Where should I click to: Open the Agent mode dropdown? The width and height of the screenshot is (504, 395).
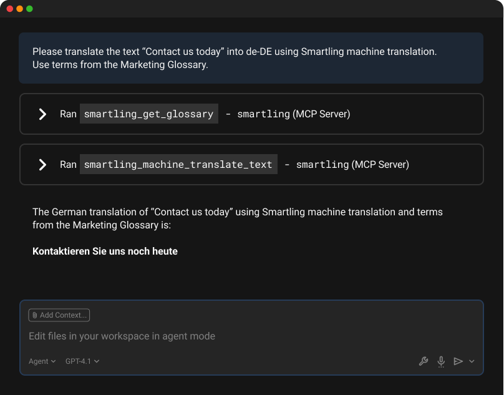click(x=41, y=361)
